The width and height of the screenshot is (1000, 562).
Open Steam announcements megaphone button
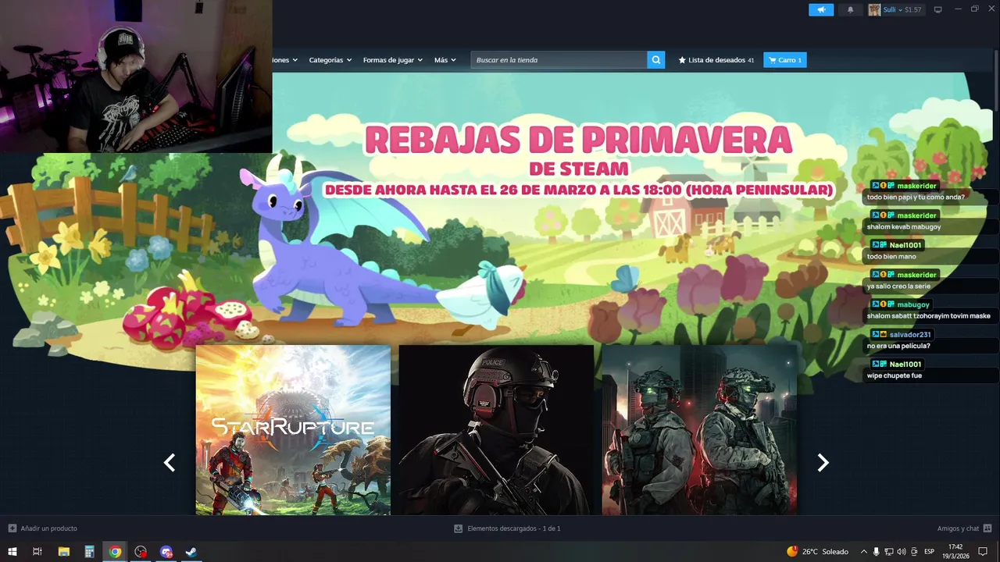821,10
